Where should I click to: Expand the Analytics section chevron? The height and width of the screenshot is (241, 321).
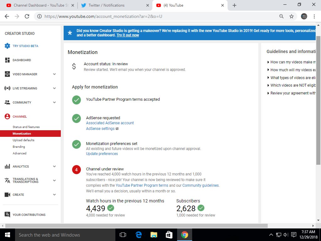click(x=54, y=166)
